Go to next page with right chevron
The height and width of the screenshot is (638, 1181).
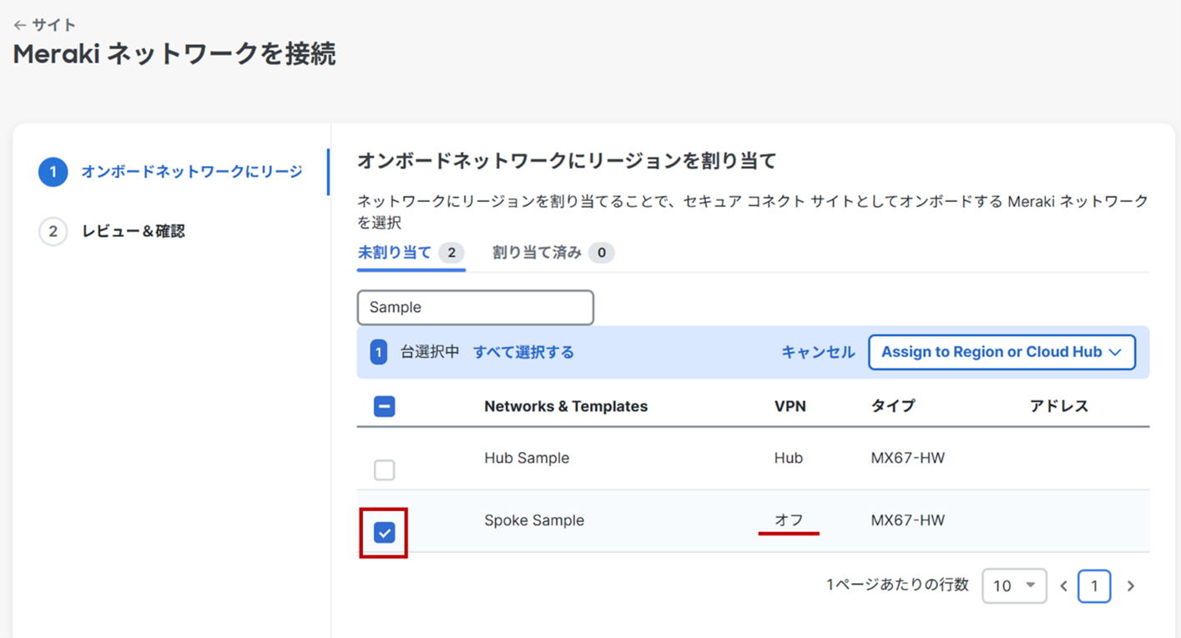(1131, 586)
